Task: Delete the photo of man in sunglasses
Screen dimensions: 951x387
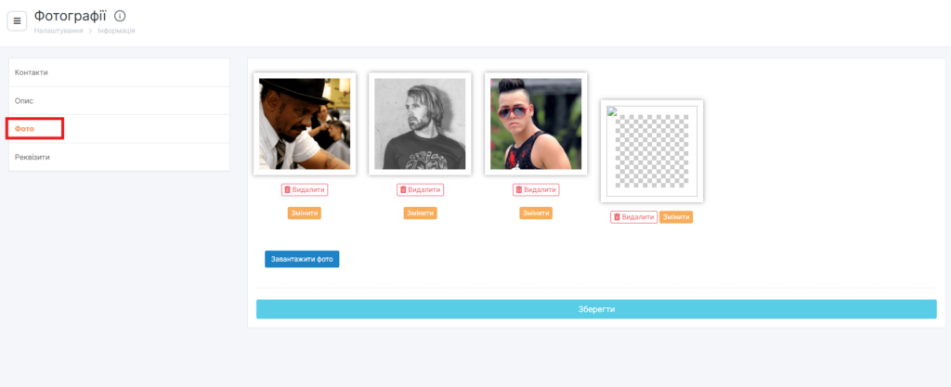Action: (536, 189)
